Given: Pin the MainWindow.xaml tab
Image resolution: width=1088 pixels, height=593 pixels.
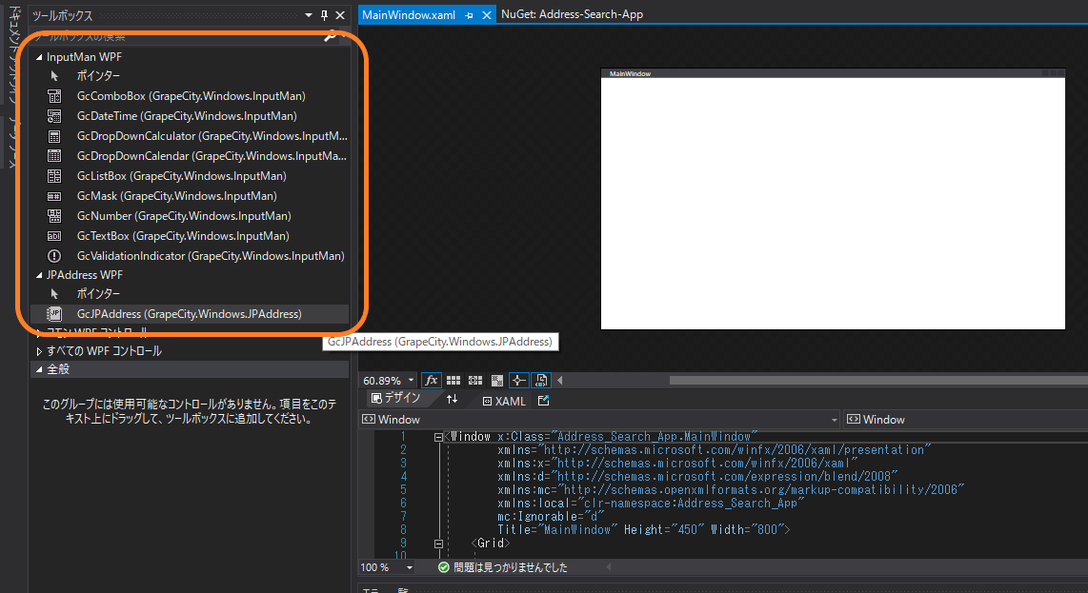Looking at the screenshot, I should pyautogui.click(x=469, y=15).
